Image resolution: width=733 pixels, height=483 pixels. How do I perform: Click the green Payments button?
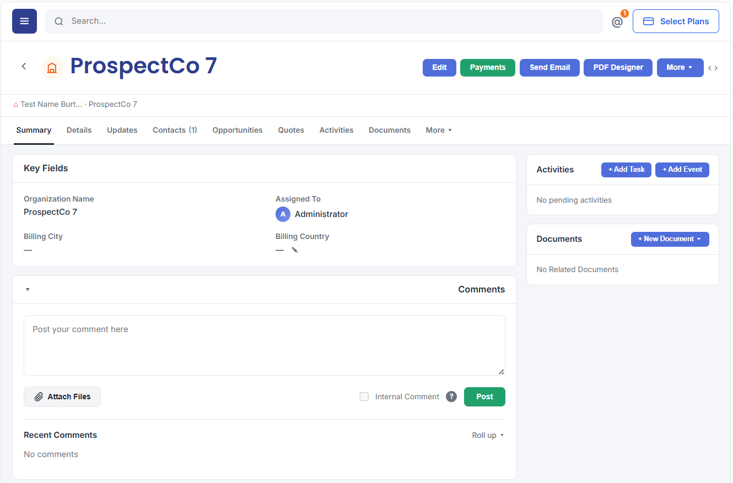click(x=488, y=68)
